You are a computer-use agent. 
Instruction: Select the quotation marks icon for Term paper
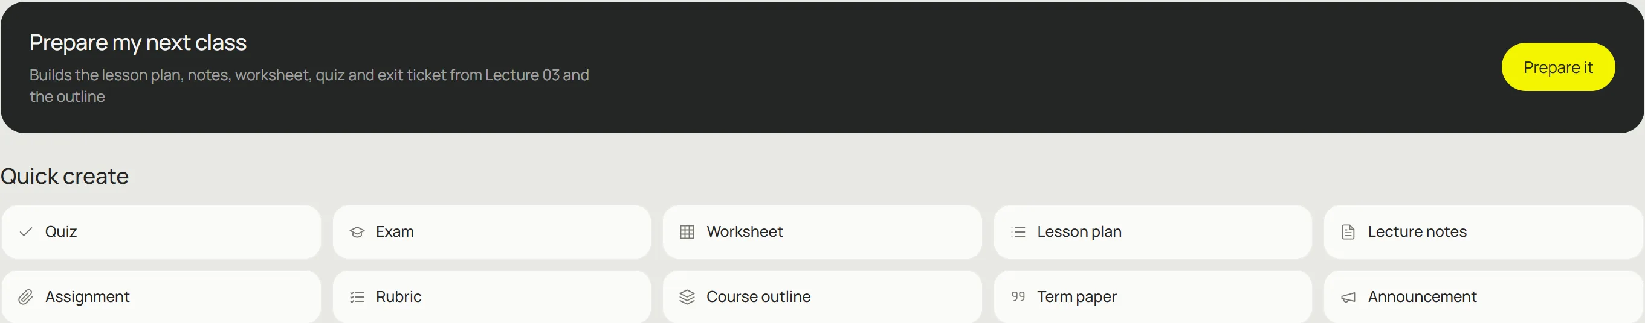coord(1018,296)
